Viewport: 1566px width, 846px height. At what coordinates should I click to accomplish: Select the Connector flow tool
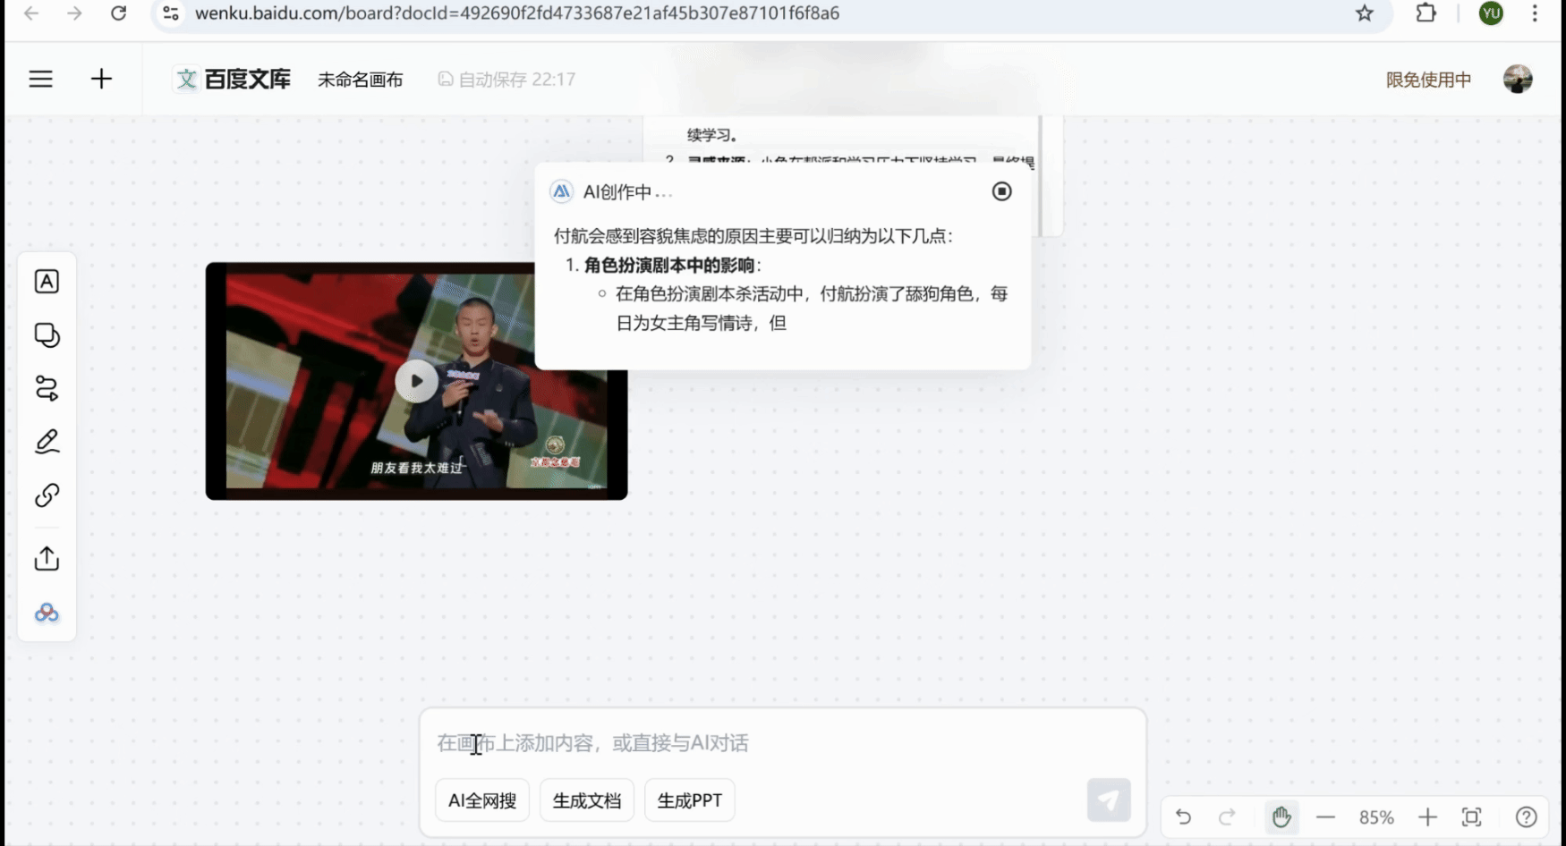46,388
